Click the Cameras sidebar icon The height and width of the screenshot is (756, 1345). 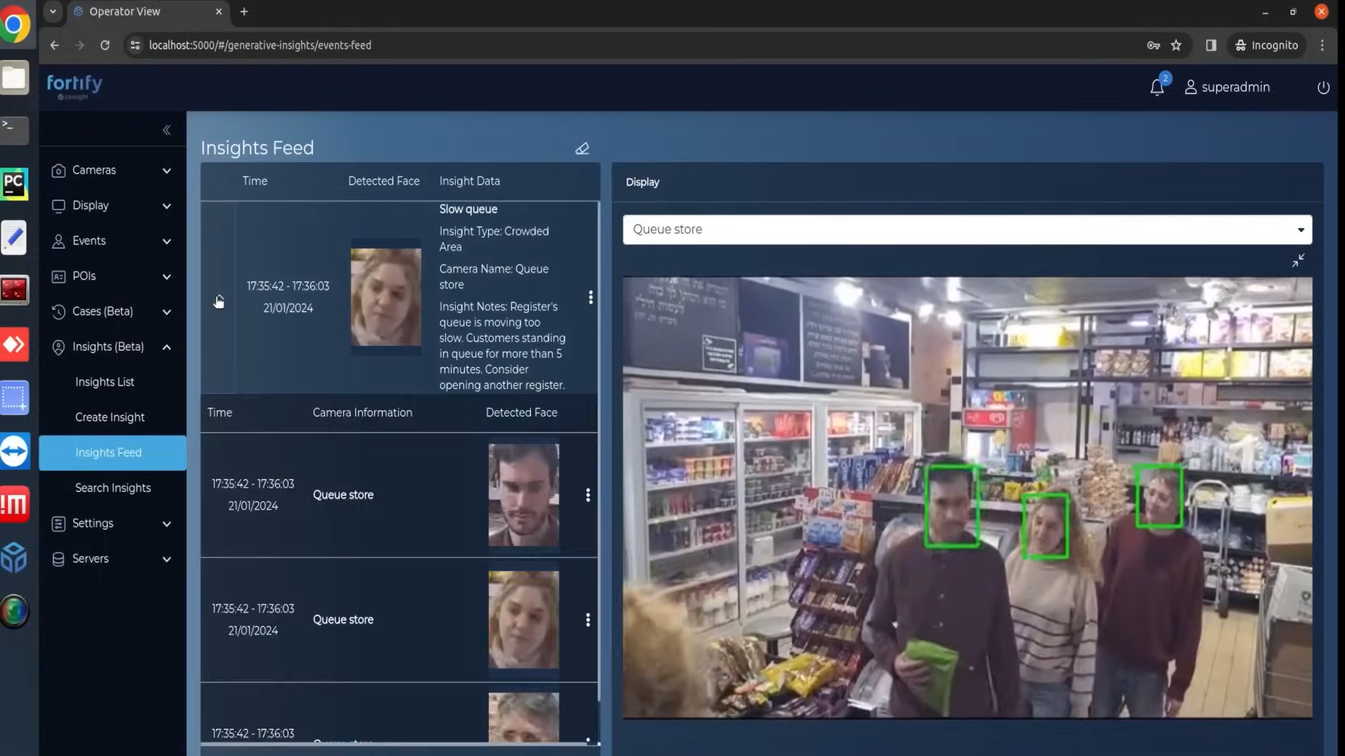coord(59,170)
